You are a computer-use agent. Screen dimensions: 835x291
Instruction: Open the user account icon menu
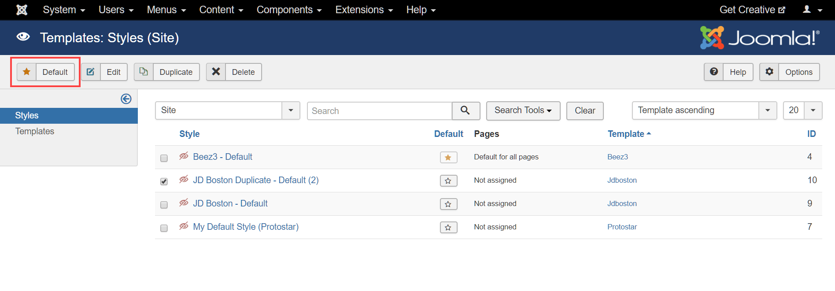tap(813, 10)
